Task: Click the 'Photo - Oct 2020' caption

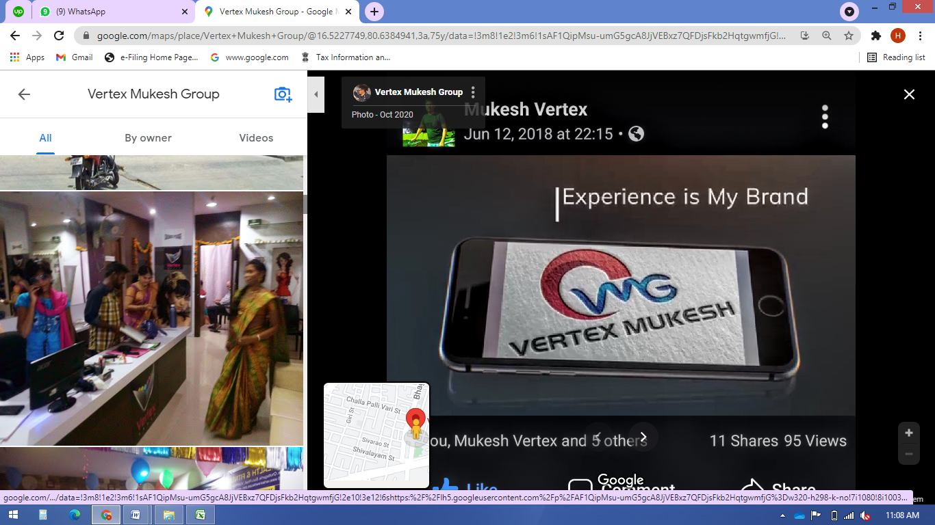Action: click(382, 115)
